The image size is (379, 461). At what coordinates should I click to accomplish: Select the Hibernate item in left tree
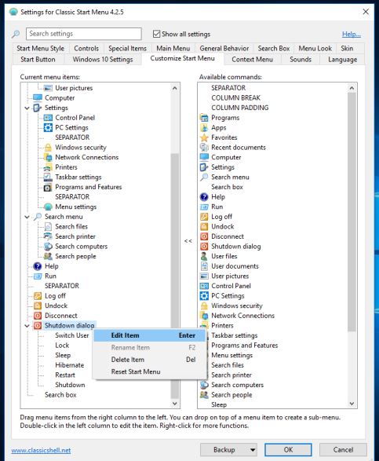point(70,365)
